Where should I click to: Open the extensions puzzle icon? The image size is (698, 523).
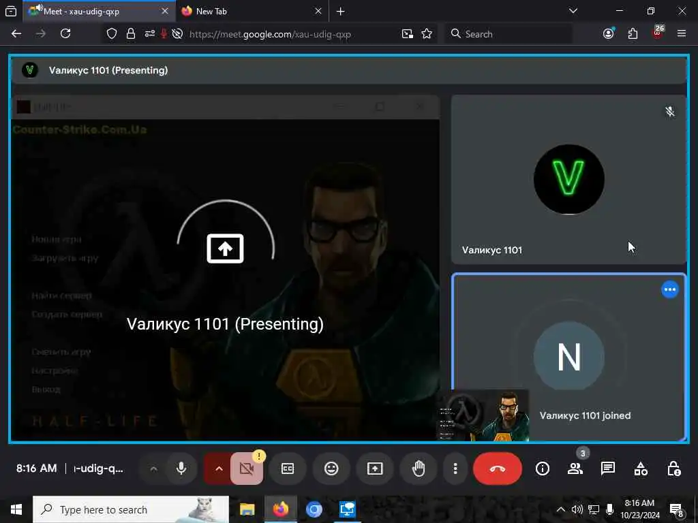(633, 34)
